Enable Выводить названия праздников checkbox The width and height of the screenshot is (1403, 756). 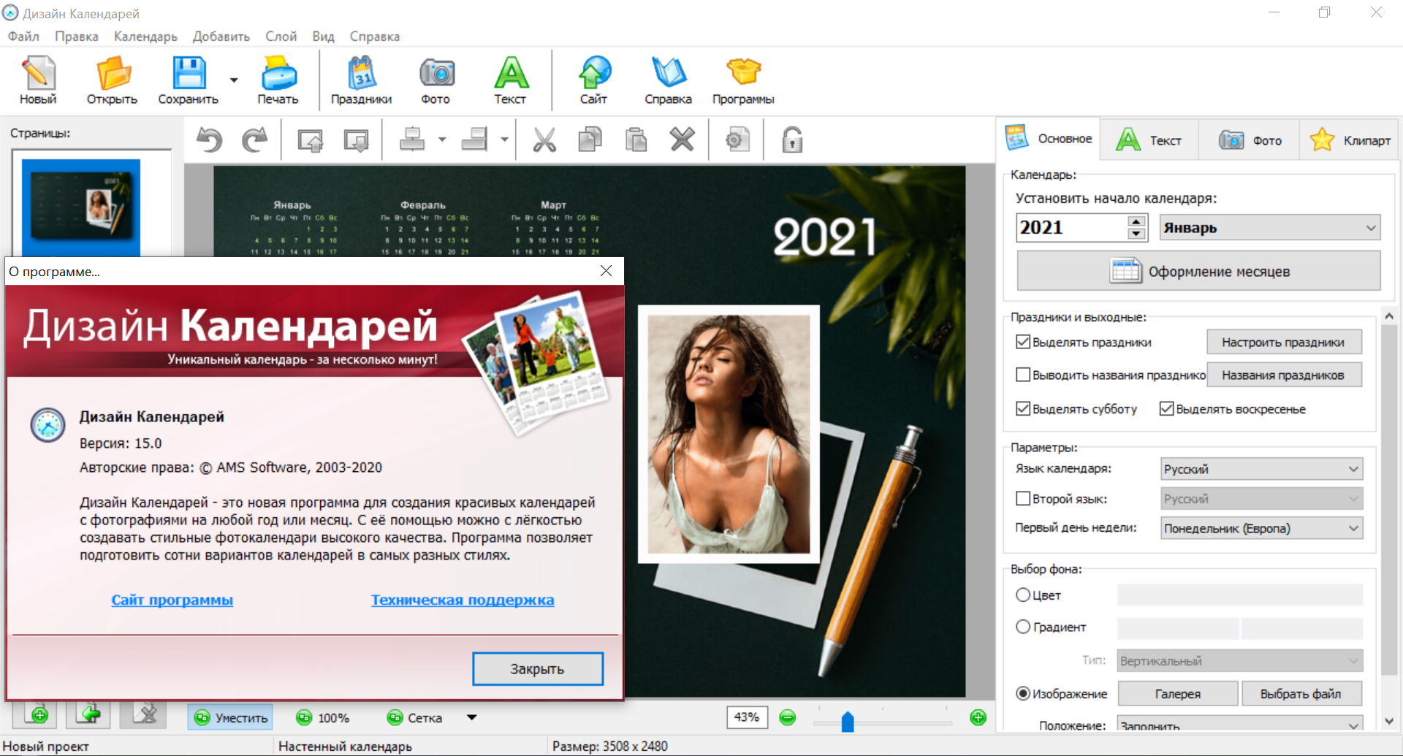[x=1023, y=375]
